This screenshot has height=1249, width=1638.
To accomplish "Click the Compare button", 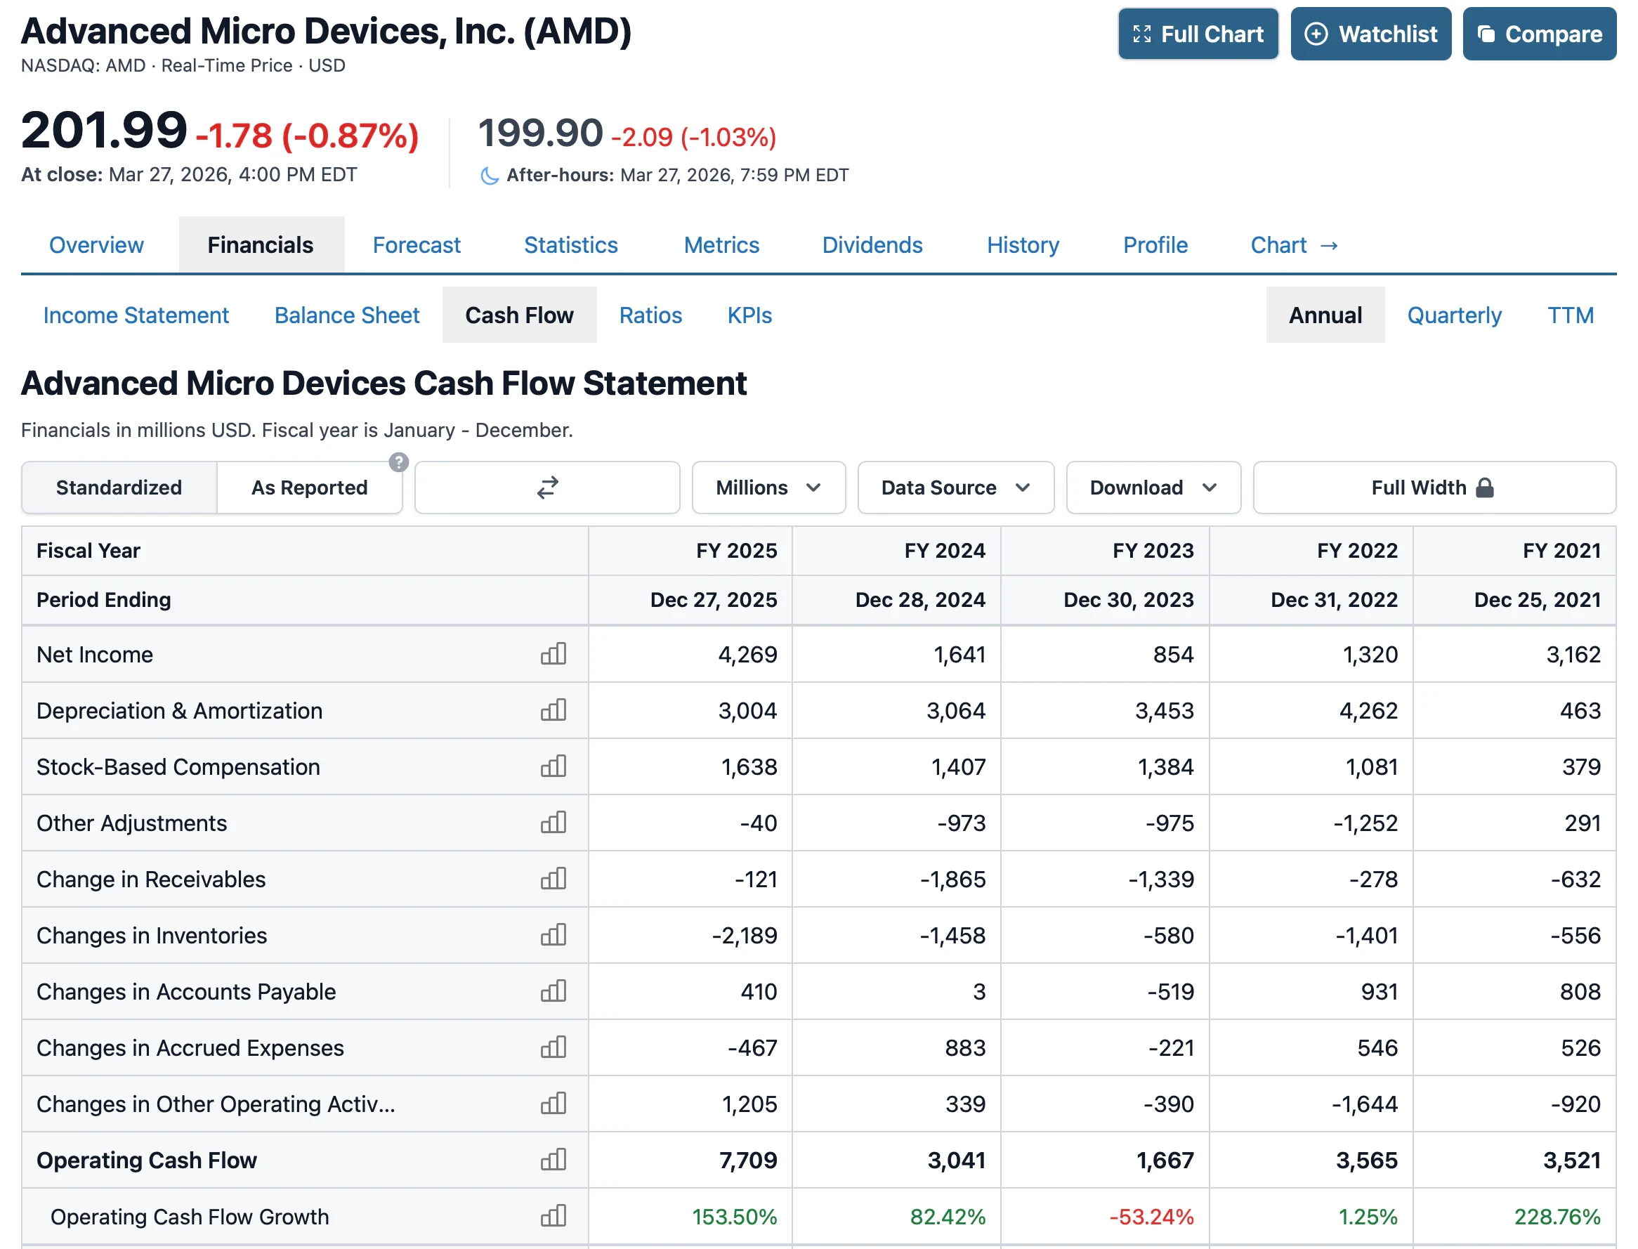I will click(x=1538, y=34).
